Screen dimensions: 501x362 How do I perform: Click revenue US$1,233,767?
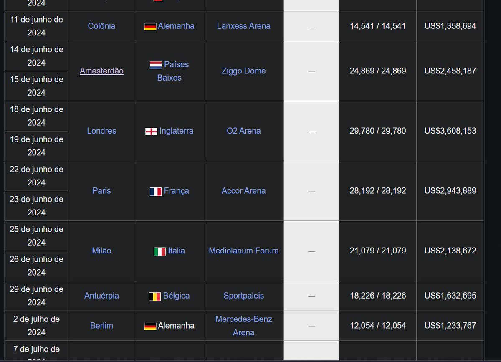[450, 326]
